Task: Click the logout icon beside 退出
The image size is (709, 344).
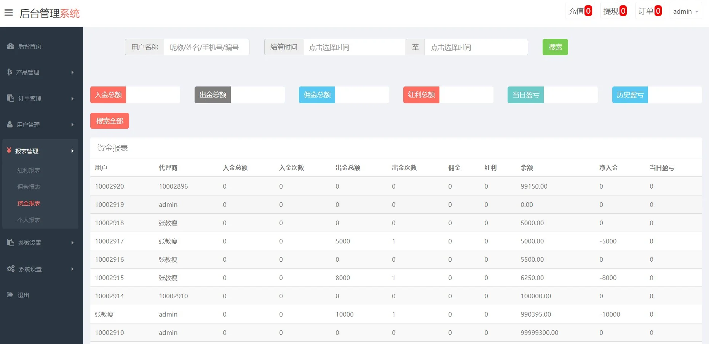Action: [10, 295]
